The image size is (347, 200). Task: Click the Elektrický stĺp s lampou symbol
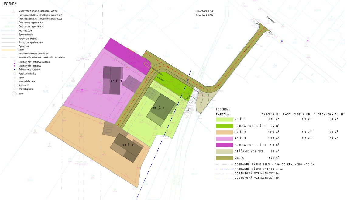14,62
